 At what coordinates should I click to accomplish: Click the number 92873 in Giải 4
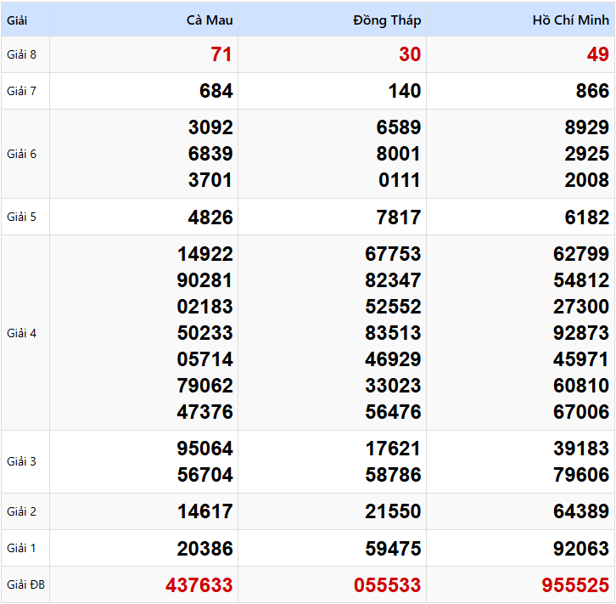click(x=581, y=333)
